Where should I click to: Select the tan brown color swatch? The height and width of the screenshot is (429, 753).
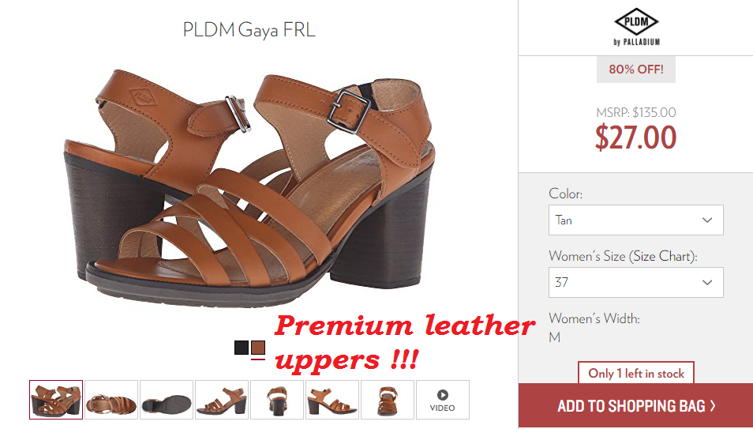258,348
